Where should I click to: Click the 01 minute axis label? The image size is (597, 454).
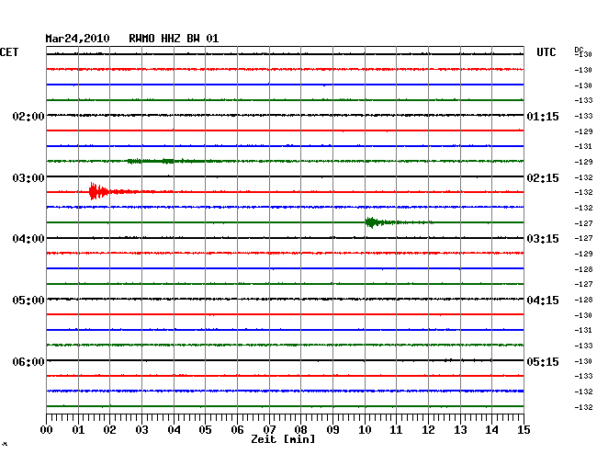click(x=78, y=429)
